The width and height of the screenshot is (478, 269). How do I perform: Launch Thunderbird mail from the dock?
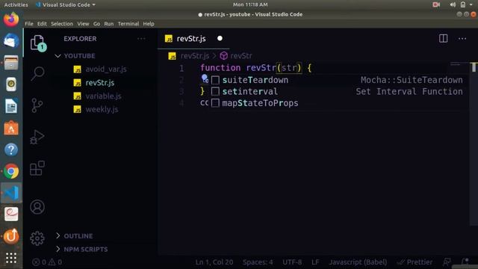click(11, 41)
